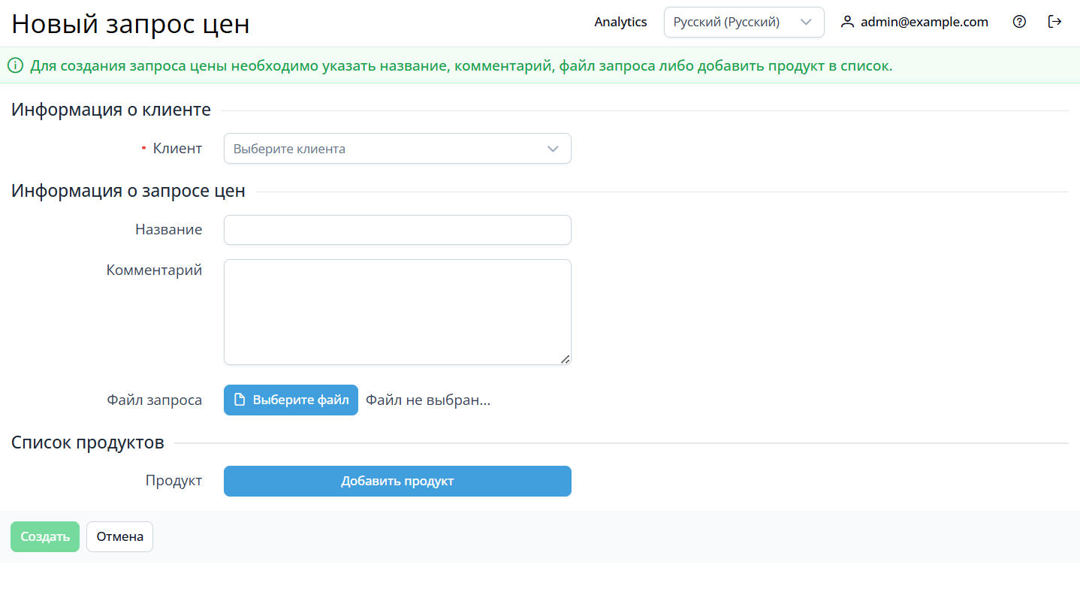The width and height of the screenshot is (1080, 613).
Task: Click the Продукт label
Action: [x=174, y=481]
